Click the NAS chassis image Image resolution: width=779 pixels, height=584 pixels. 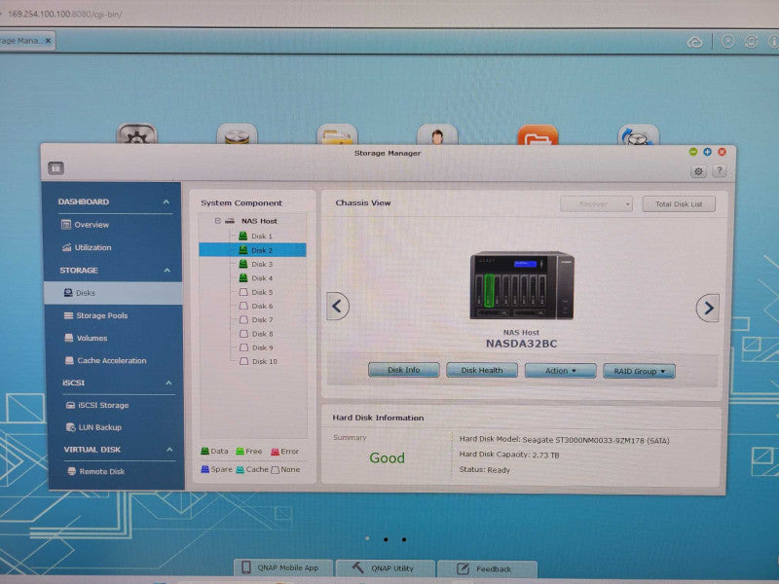click(x=522, y=285)
